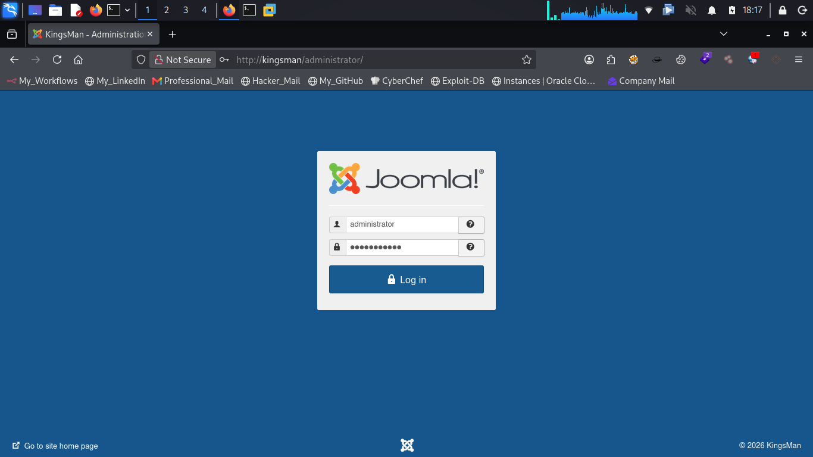Open the Extensions puzzle piece menu
This screenshot has height=457, width=813.
(611, 60)
